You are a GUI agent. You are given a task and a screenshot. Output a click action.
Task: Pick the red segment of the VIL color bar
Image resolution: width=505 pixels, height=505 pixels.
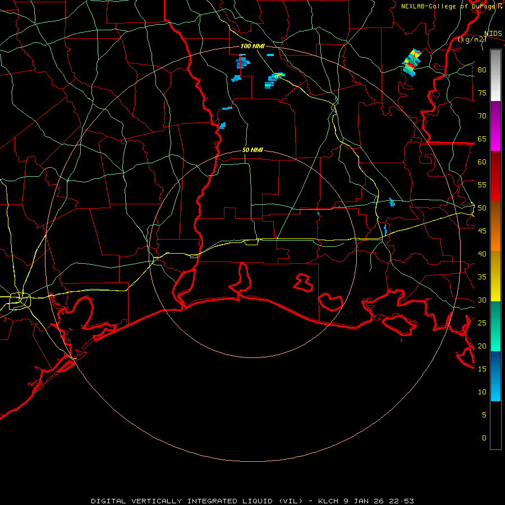tap(495, 176)
